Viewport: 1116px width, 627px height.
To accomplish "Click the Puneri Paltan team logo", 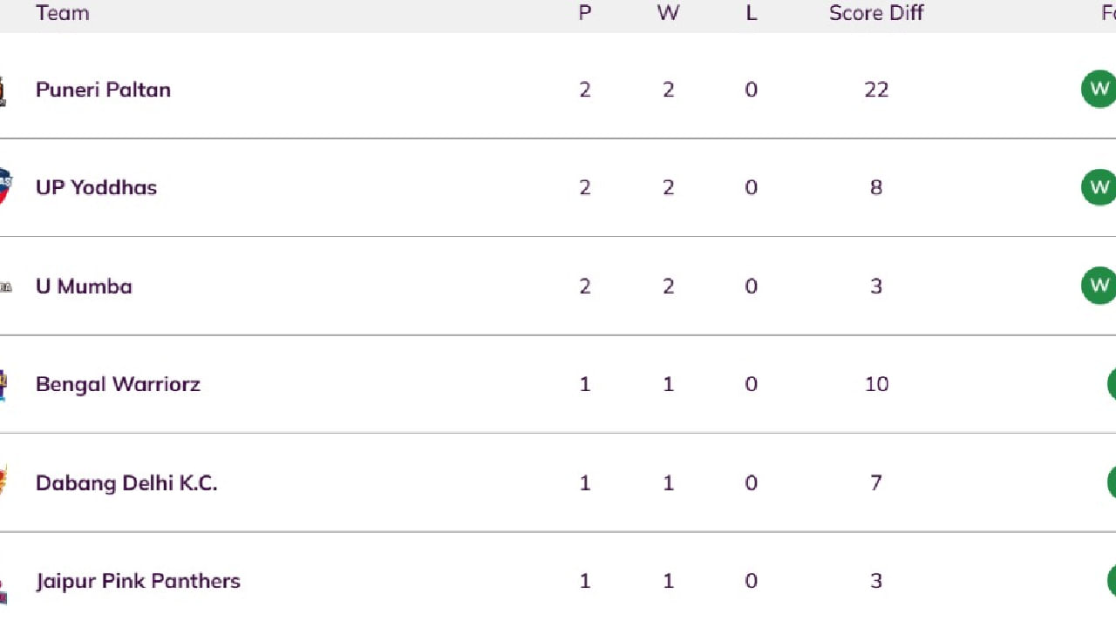I will (3, 91).
